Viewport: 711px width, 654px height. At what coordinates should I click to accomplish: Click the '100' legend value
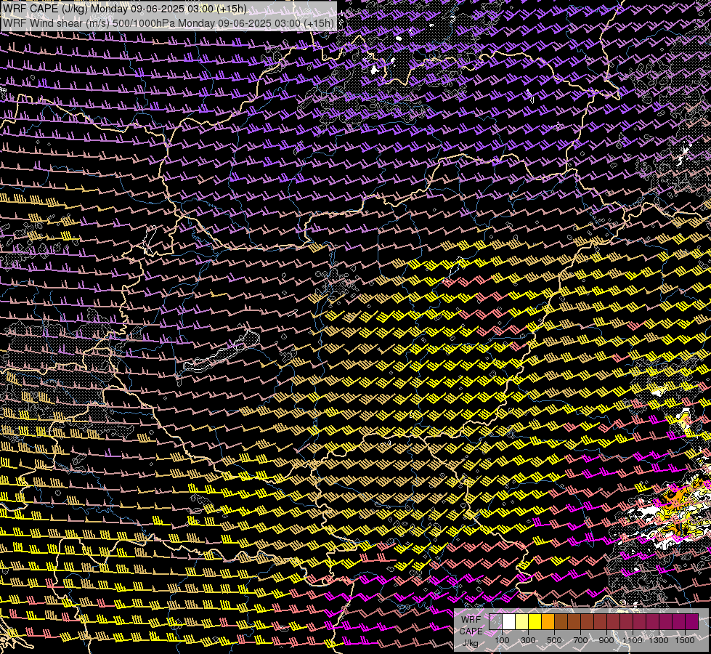(x=502, y=640)
